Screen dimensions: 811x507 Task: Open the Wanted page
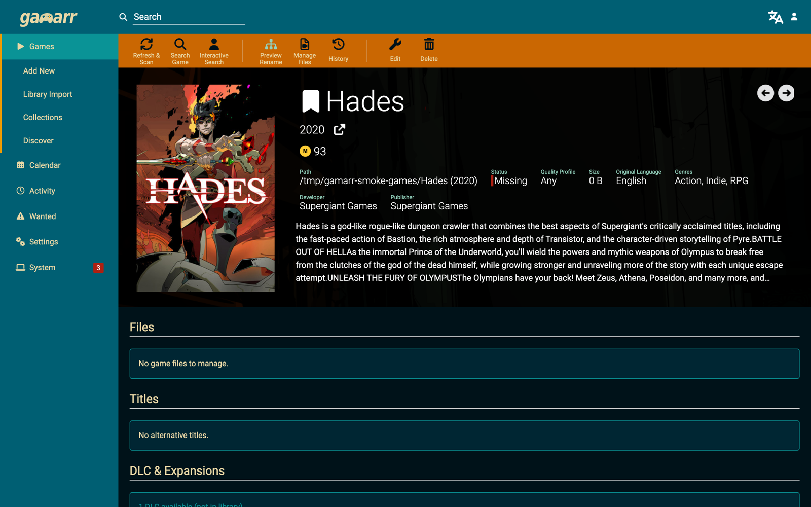pos(59,216)
